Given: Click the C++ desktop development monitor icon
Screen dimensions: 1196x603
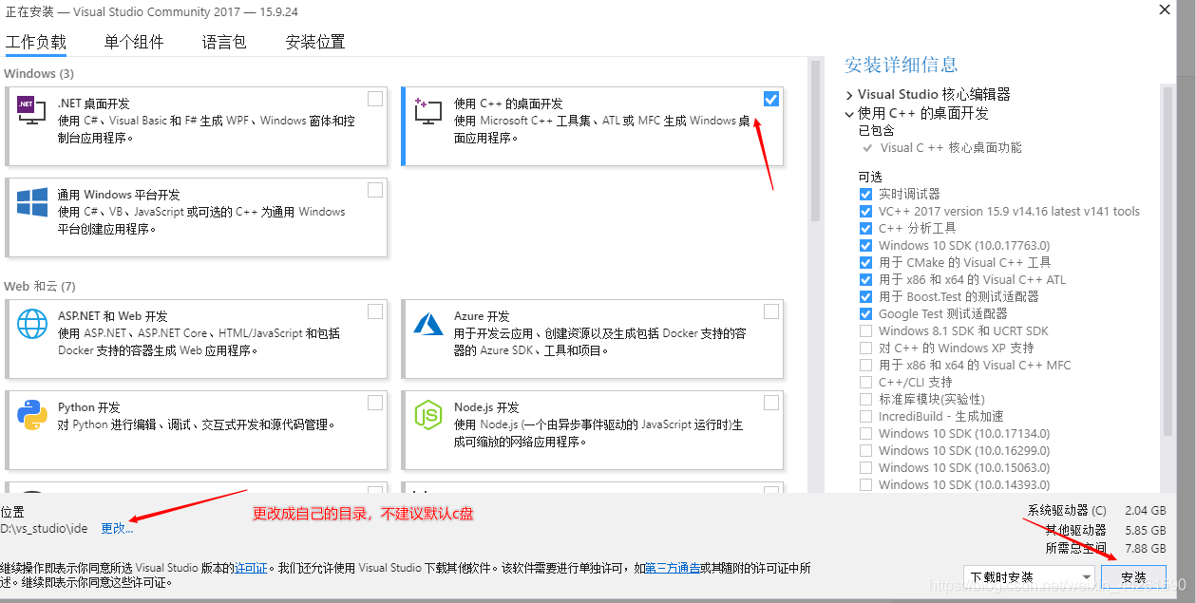Looking at the screenshot, I should click(427, 110).
